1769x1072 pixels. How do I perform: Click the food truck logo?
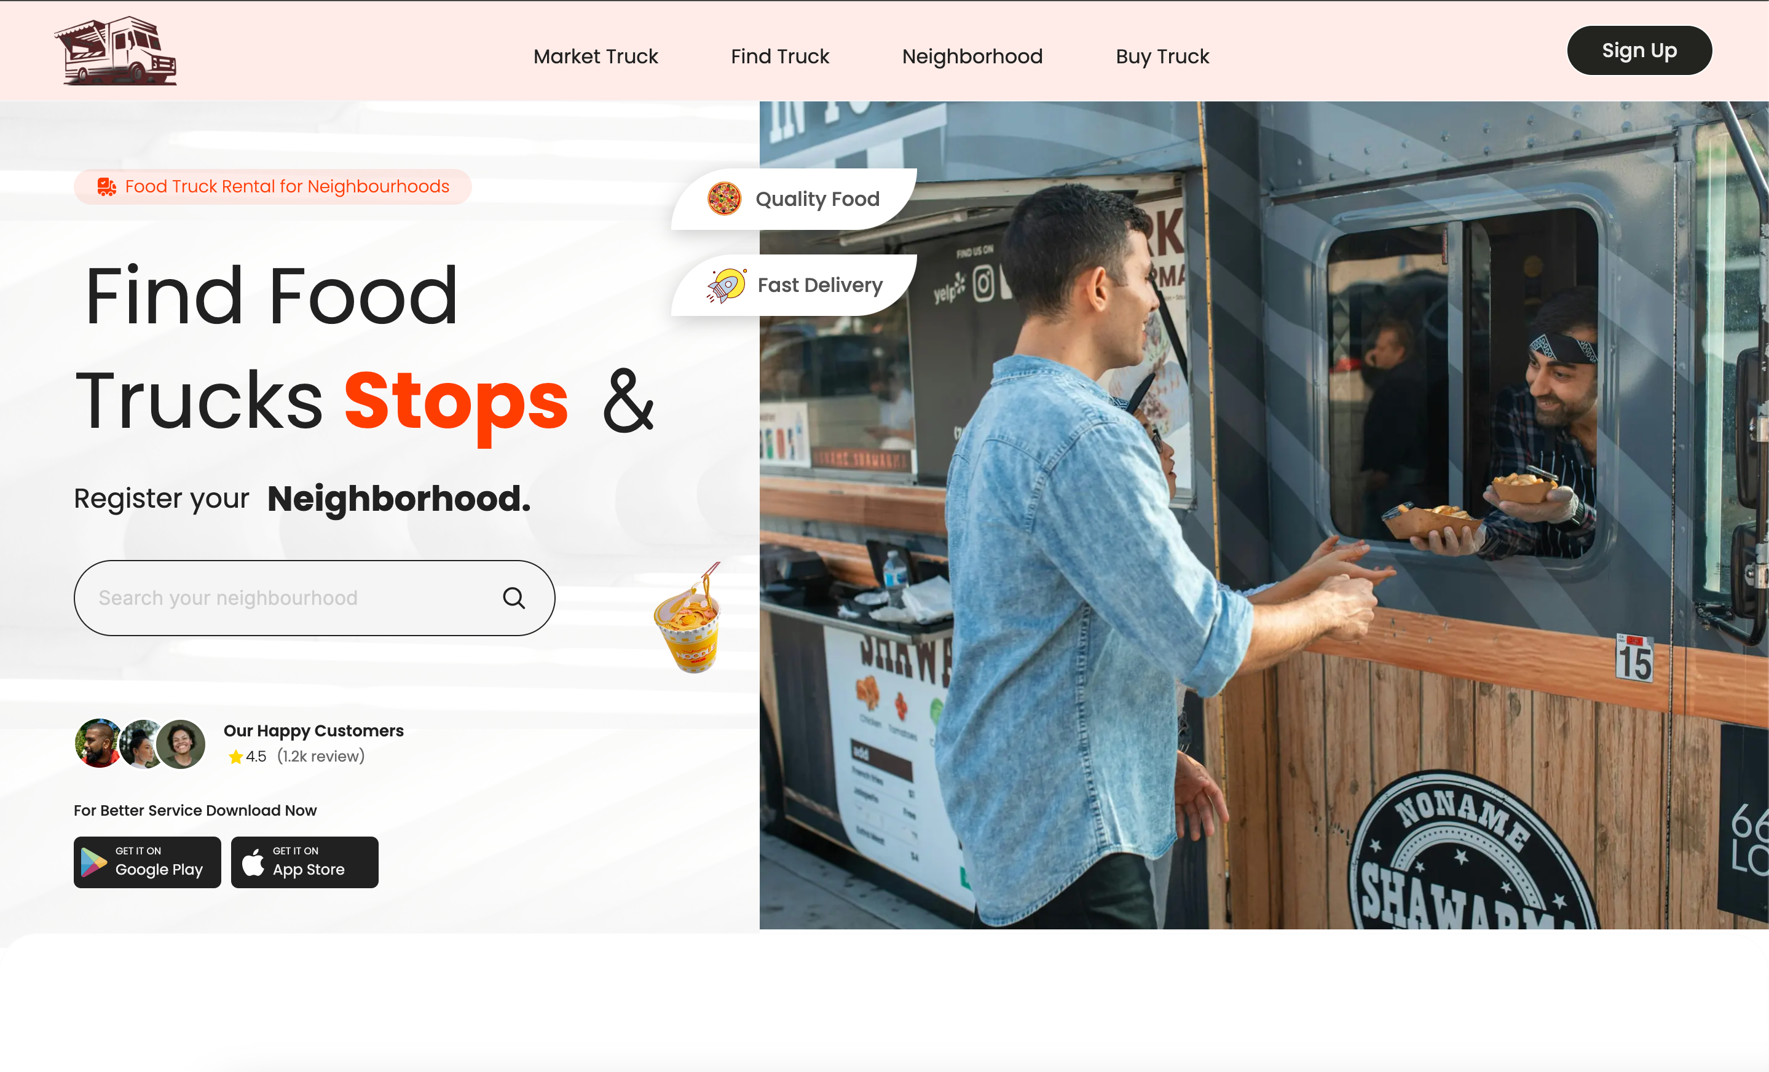pos(116,50)
